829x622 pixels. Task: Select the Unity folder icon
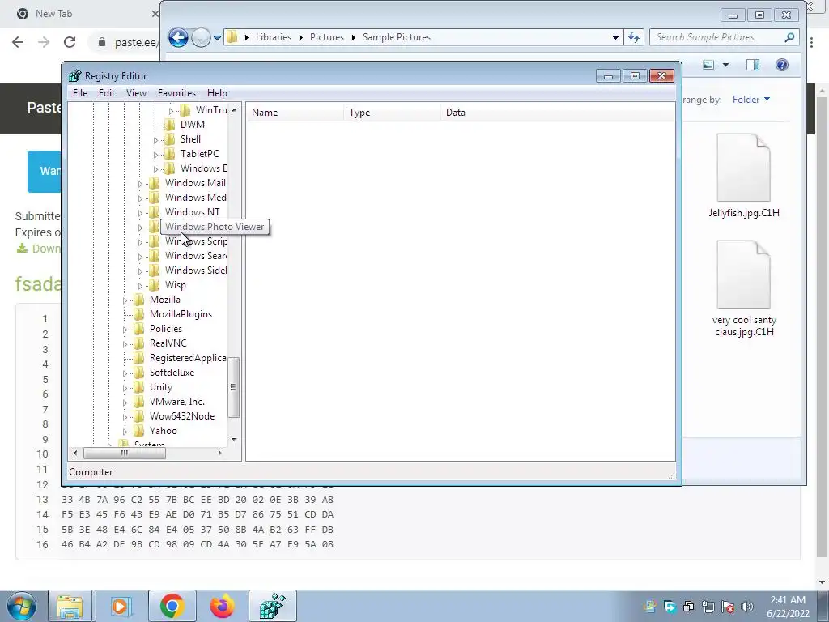coord(139,387)
